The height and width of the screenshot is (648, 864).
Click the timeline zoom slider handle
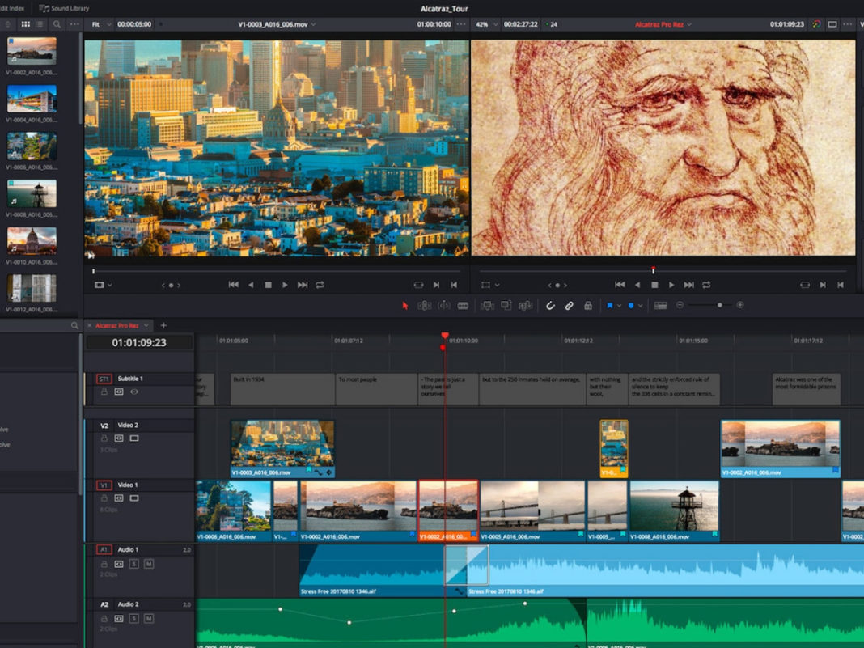pyautogui.click(x=719, y=306)
